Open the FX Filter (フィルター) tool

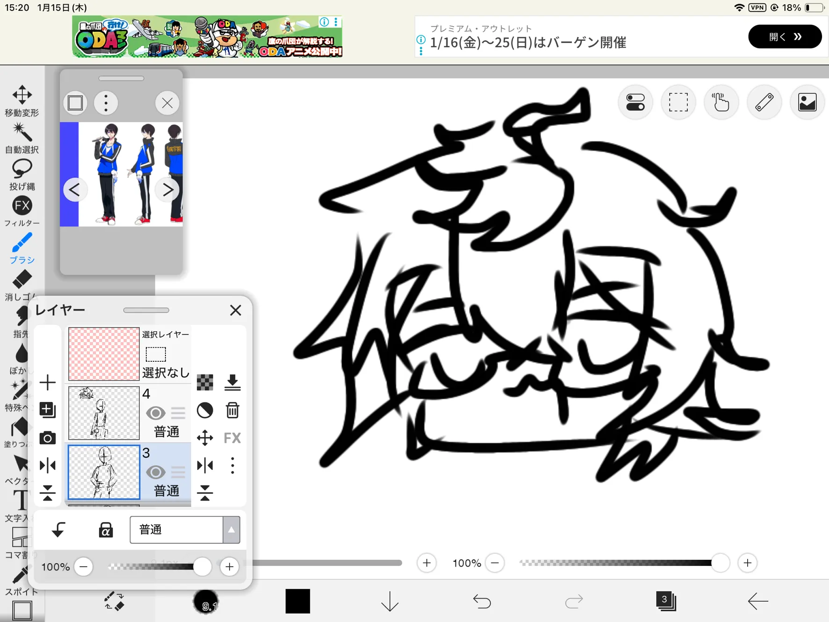(22, 212)
